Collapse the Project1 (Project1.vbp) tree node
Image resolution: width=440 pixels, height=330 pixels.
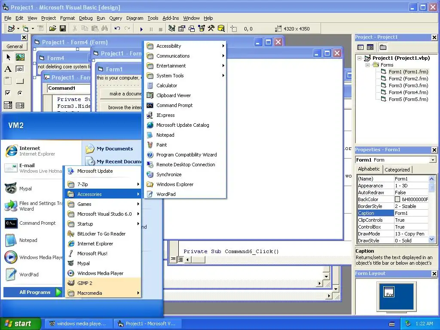click(360, 58)
